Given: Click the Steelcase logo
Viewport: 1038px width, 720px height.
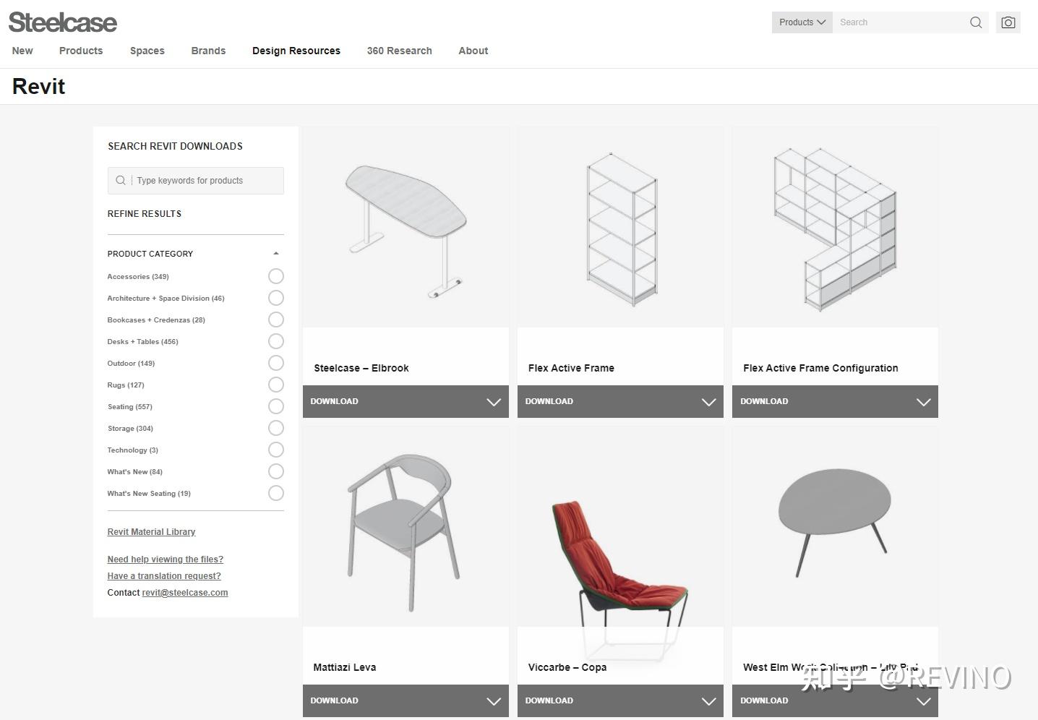Looking at the screenshot, I should click(63, 22).
